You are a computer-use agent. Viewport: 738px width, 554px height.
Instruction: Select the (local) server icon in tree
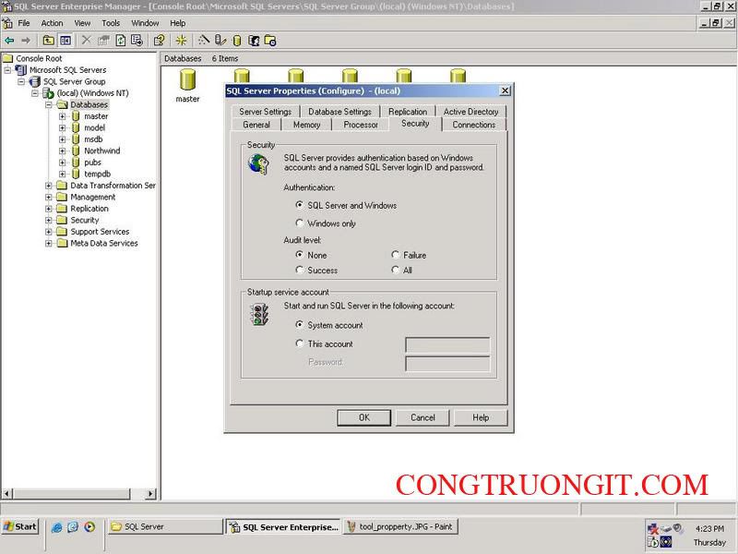(49, 93)
